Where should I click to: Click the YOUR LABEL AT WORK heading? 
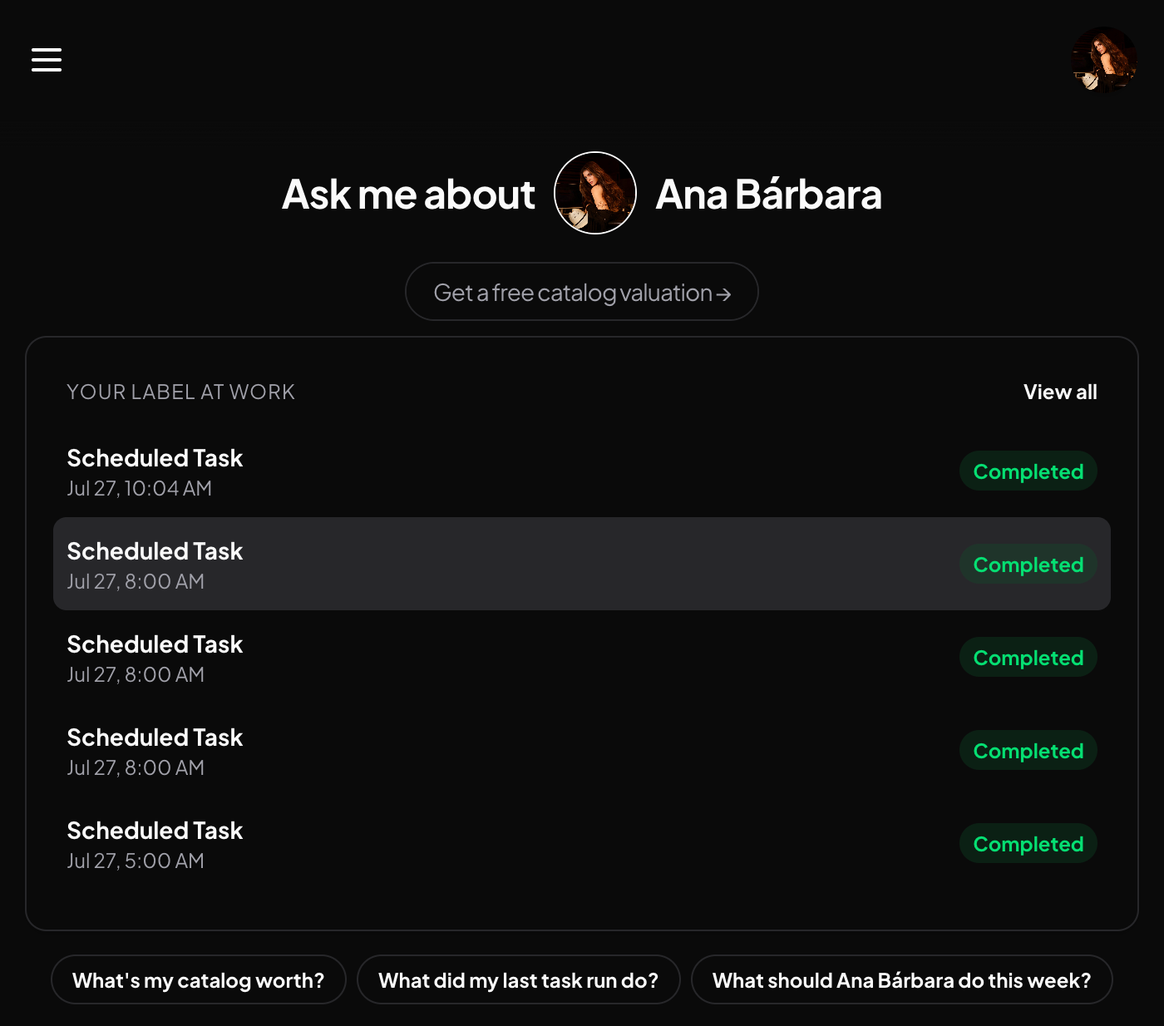tap(180, 392)
